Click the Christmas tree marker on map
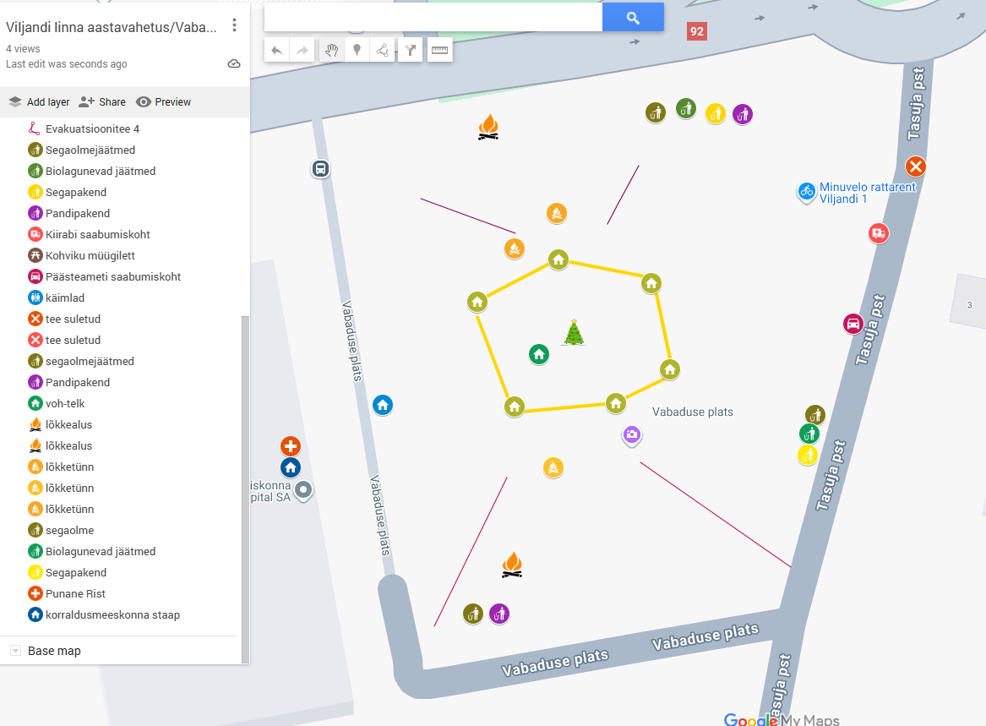The image size is (986, 726). point(574,332)
